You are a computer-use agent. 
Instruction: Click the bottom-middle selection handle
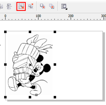click(30, 97)
